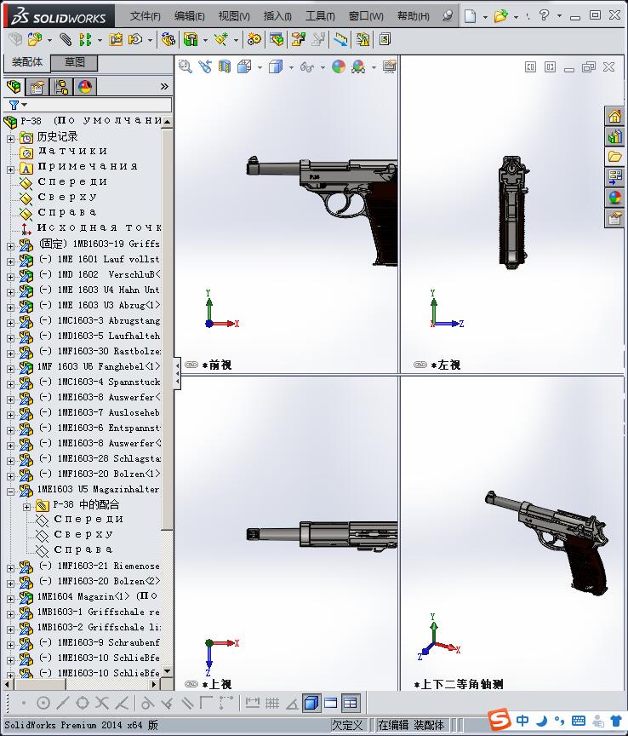Click the New Motion Study icon
Image resolution: width=628 pixels, height=736 pixels.
(x=254, y=39)
